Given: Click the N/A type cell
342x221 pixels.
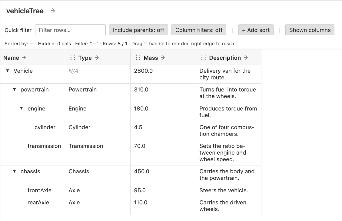Looking at the screenshot, I should point(73,71).
